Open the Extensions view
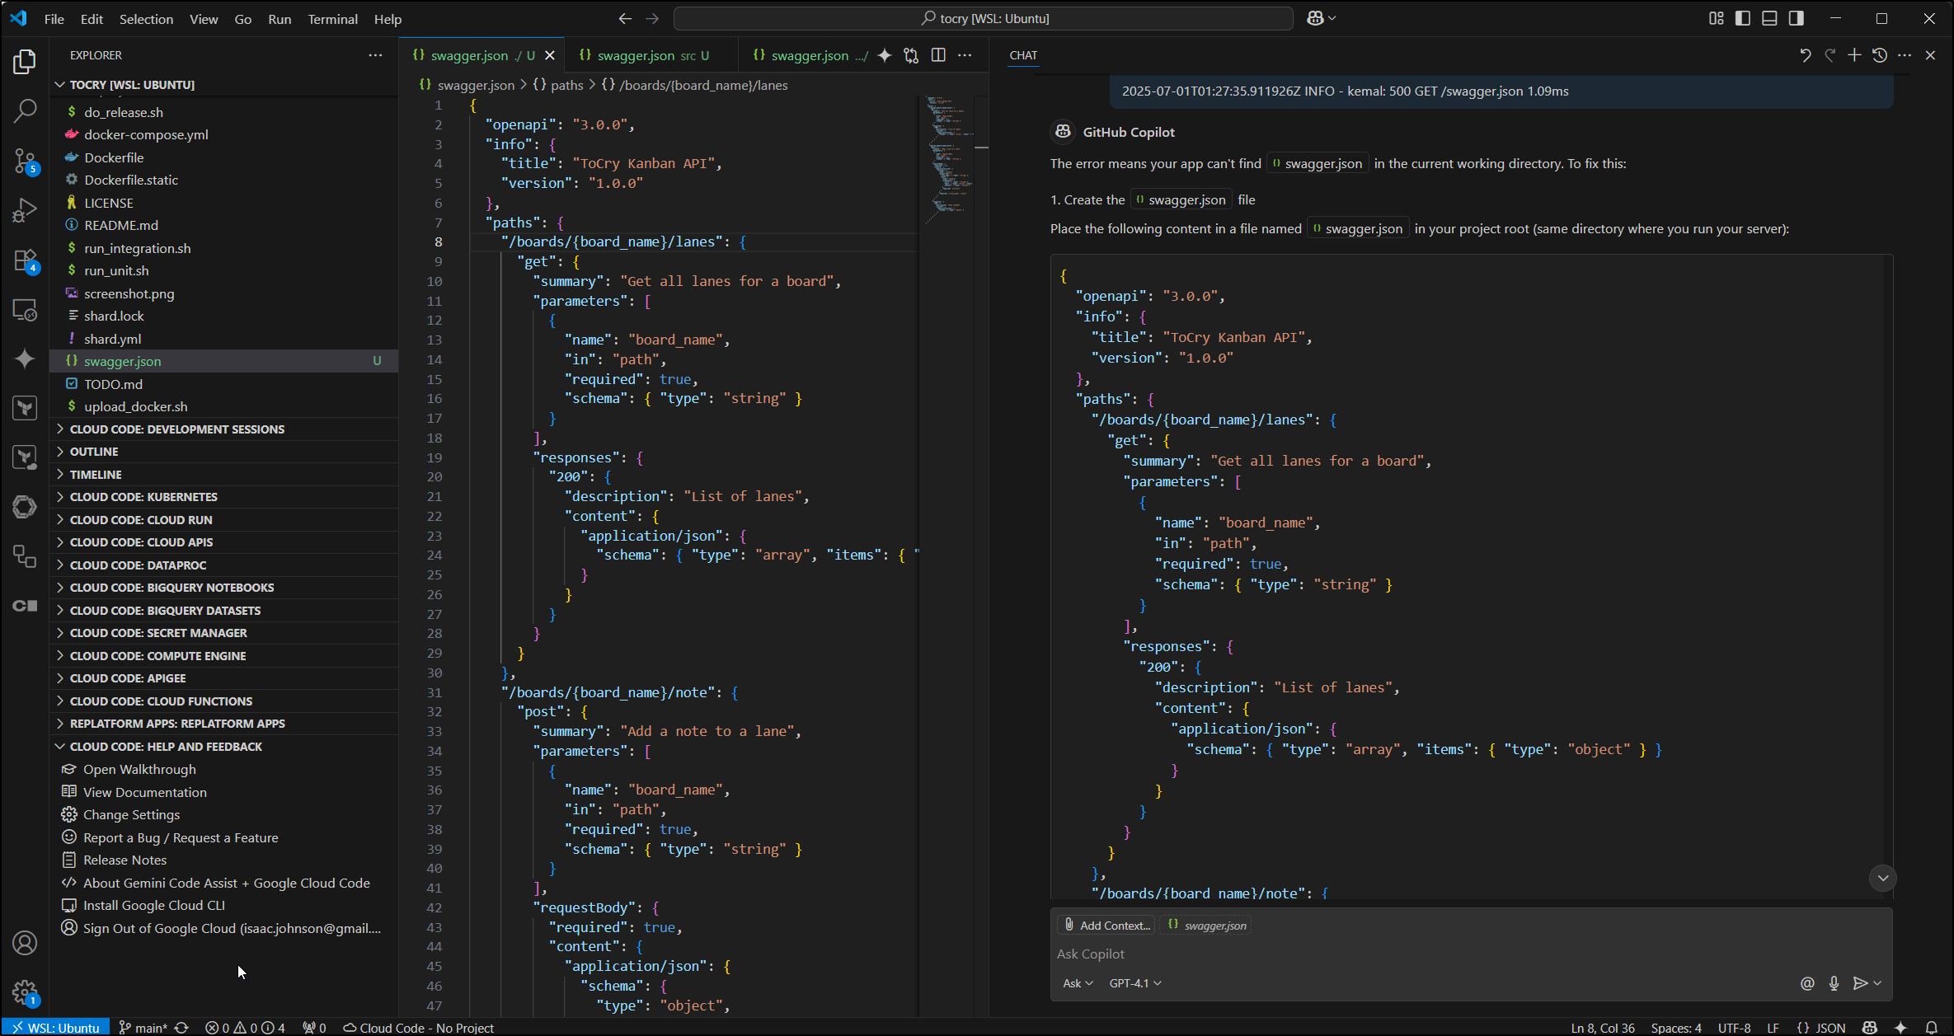 (x=25, y=260)
